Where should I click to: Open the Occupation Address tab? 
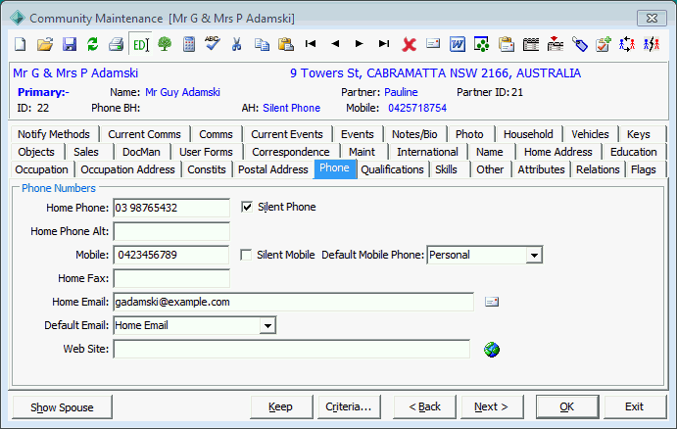(127, 169)
